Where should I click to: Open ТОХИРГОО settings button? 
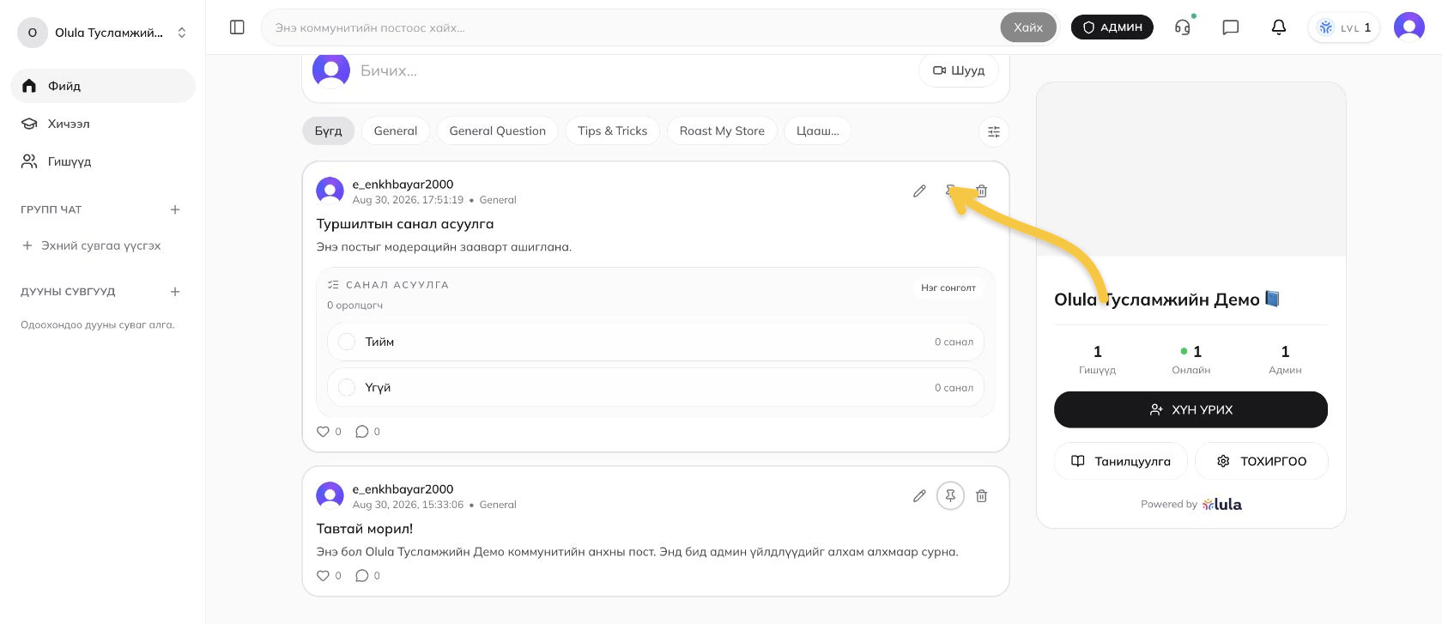[1262, 461]
